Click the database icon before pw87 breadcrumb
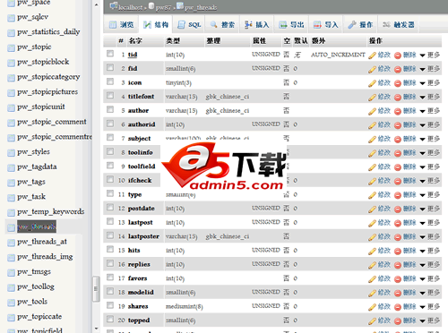Screen dimensions: 448x333 click(x=151, y=6)
